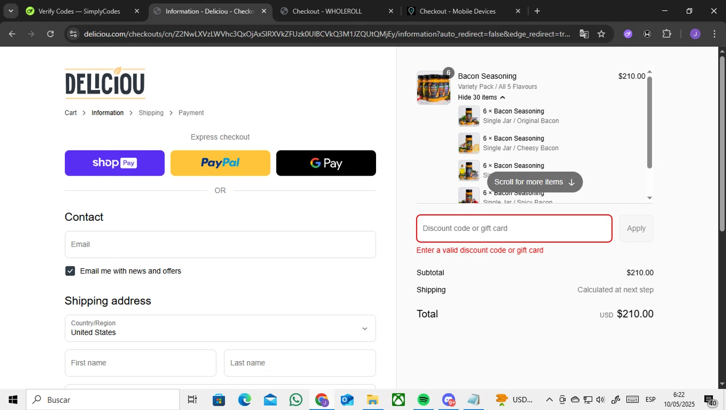Open the volume control in system tray
Screen dimensions: 726x410
pos(601,400)
